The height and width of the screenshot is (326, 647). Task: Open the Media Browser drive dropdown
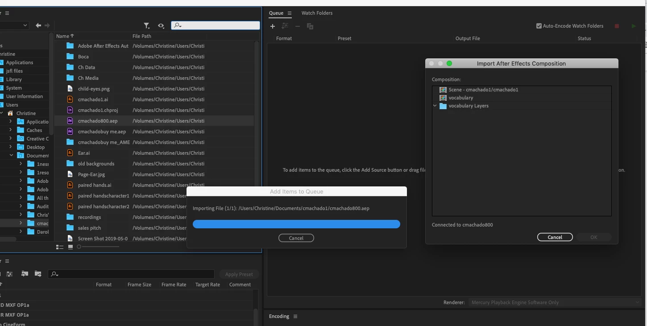click(x=14, y=26)
